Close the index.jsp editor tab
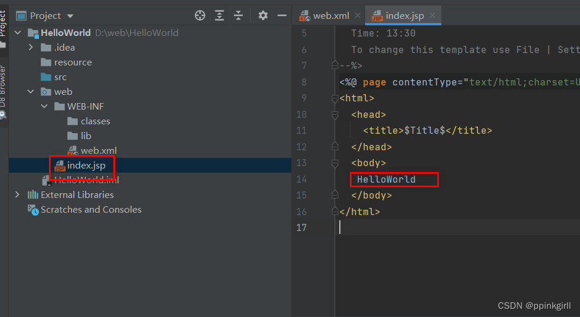The height and width of the screenshot is (317, 580). pyautogui.click(x=432, y=15)
